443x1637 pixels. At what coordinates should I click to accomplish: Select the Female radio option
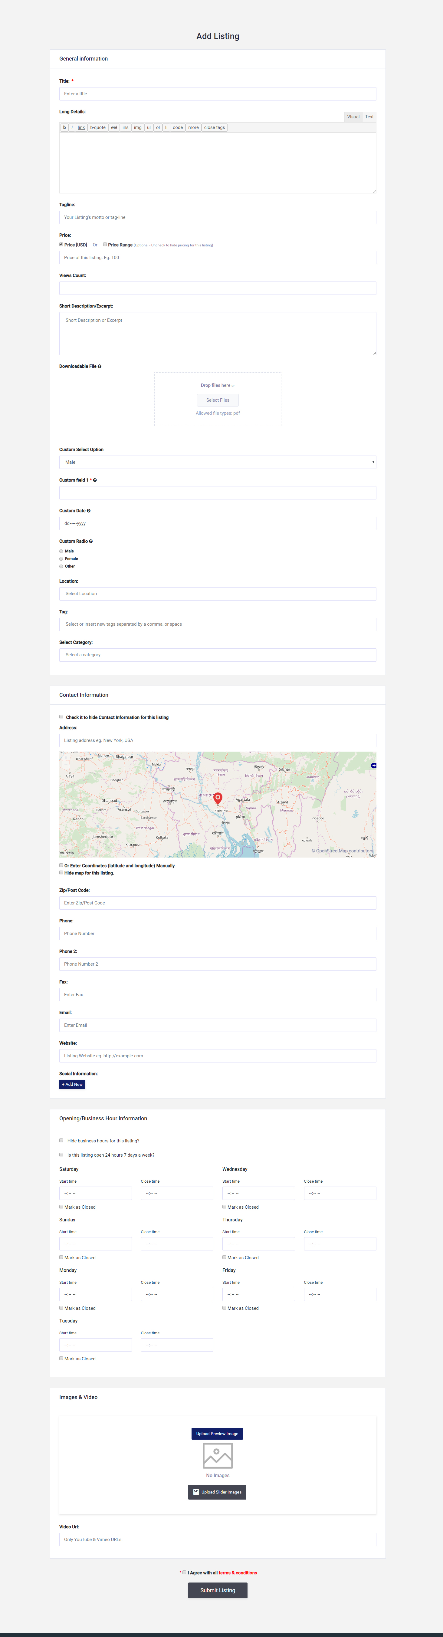pos(62,558)
